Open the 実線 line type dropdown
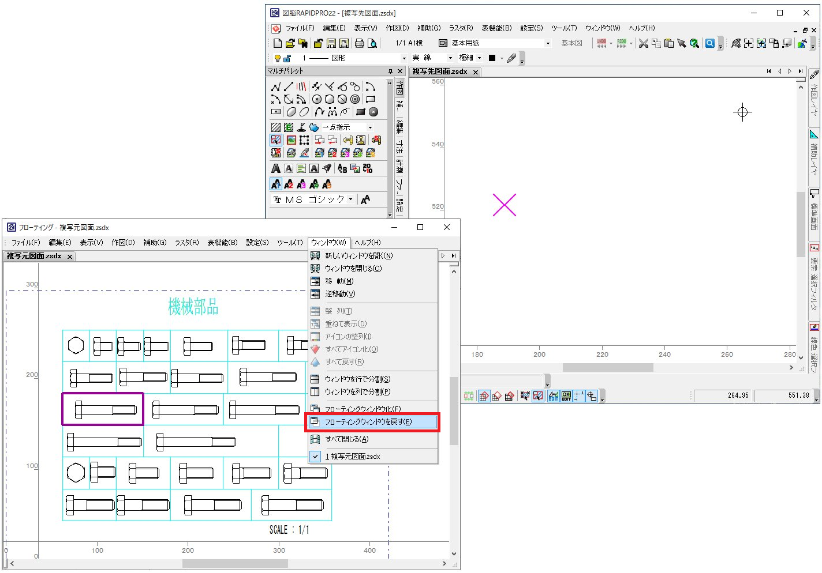This screenshot has height=573, width=822. [450, 58]
